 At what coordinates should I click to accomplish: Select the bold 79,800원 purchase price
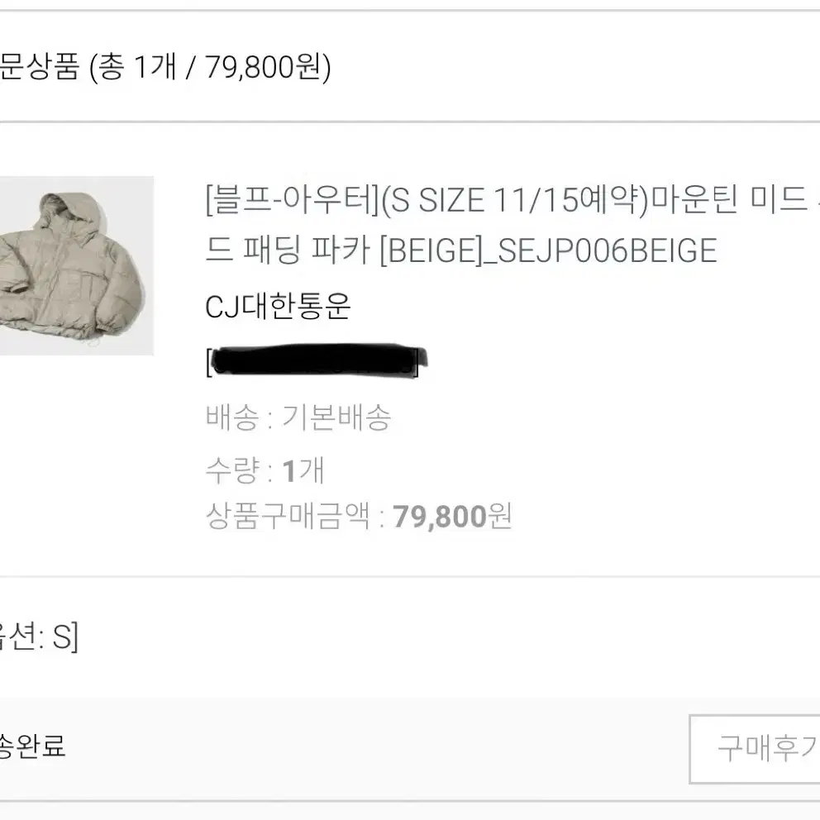tap(452, 516)
